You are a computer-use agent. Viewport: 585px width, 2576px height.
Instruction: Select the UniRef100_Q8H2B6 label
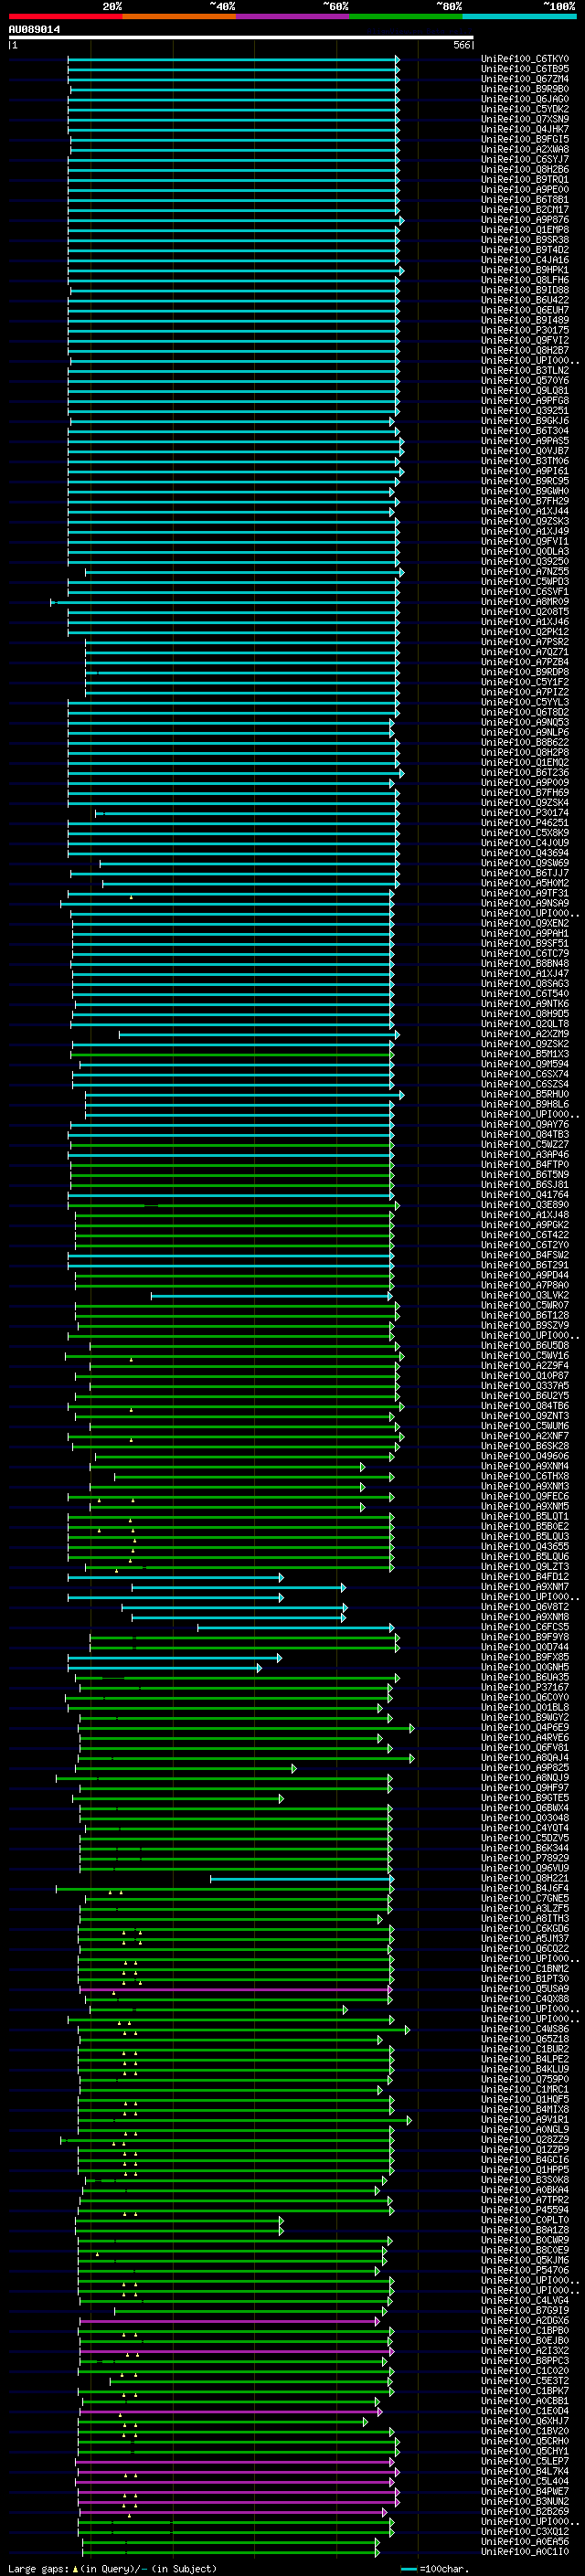[x=525, y=170]
